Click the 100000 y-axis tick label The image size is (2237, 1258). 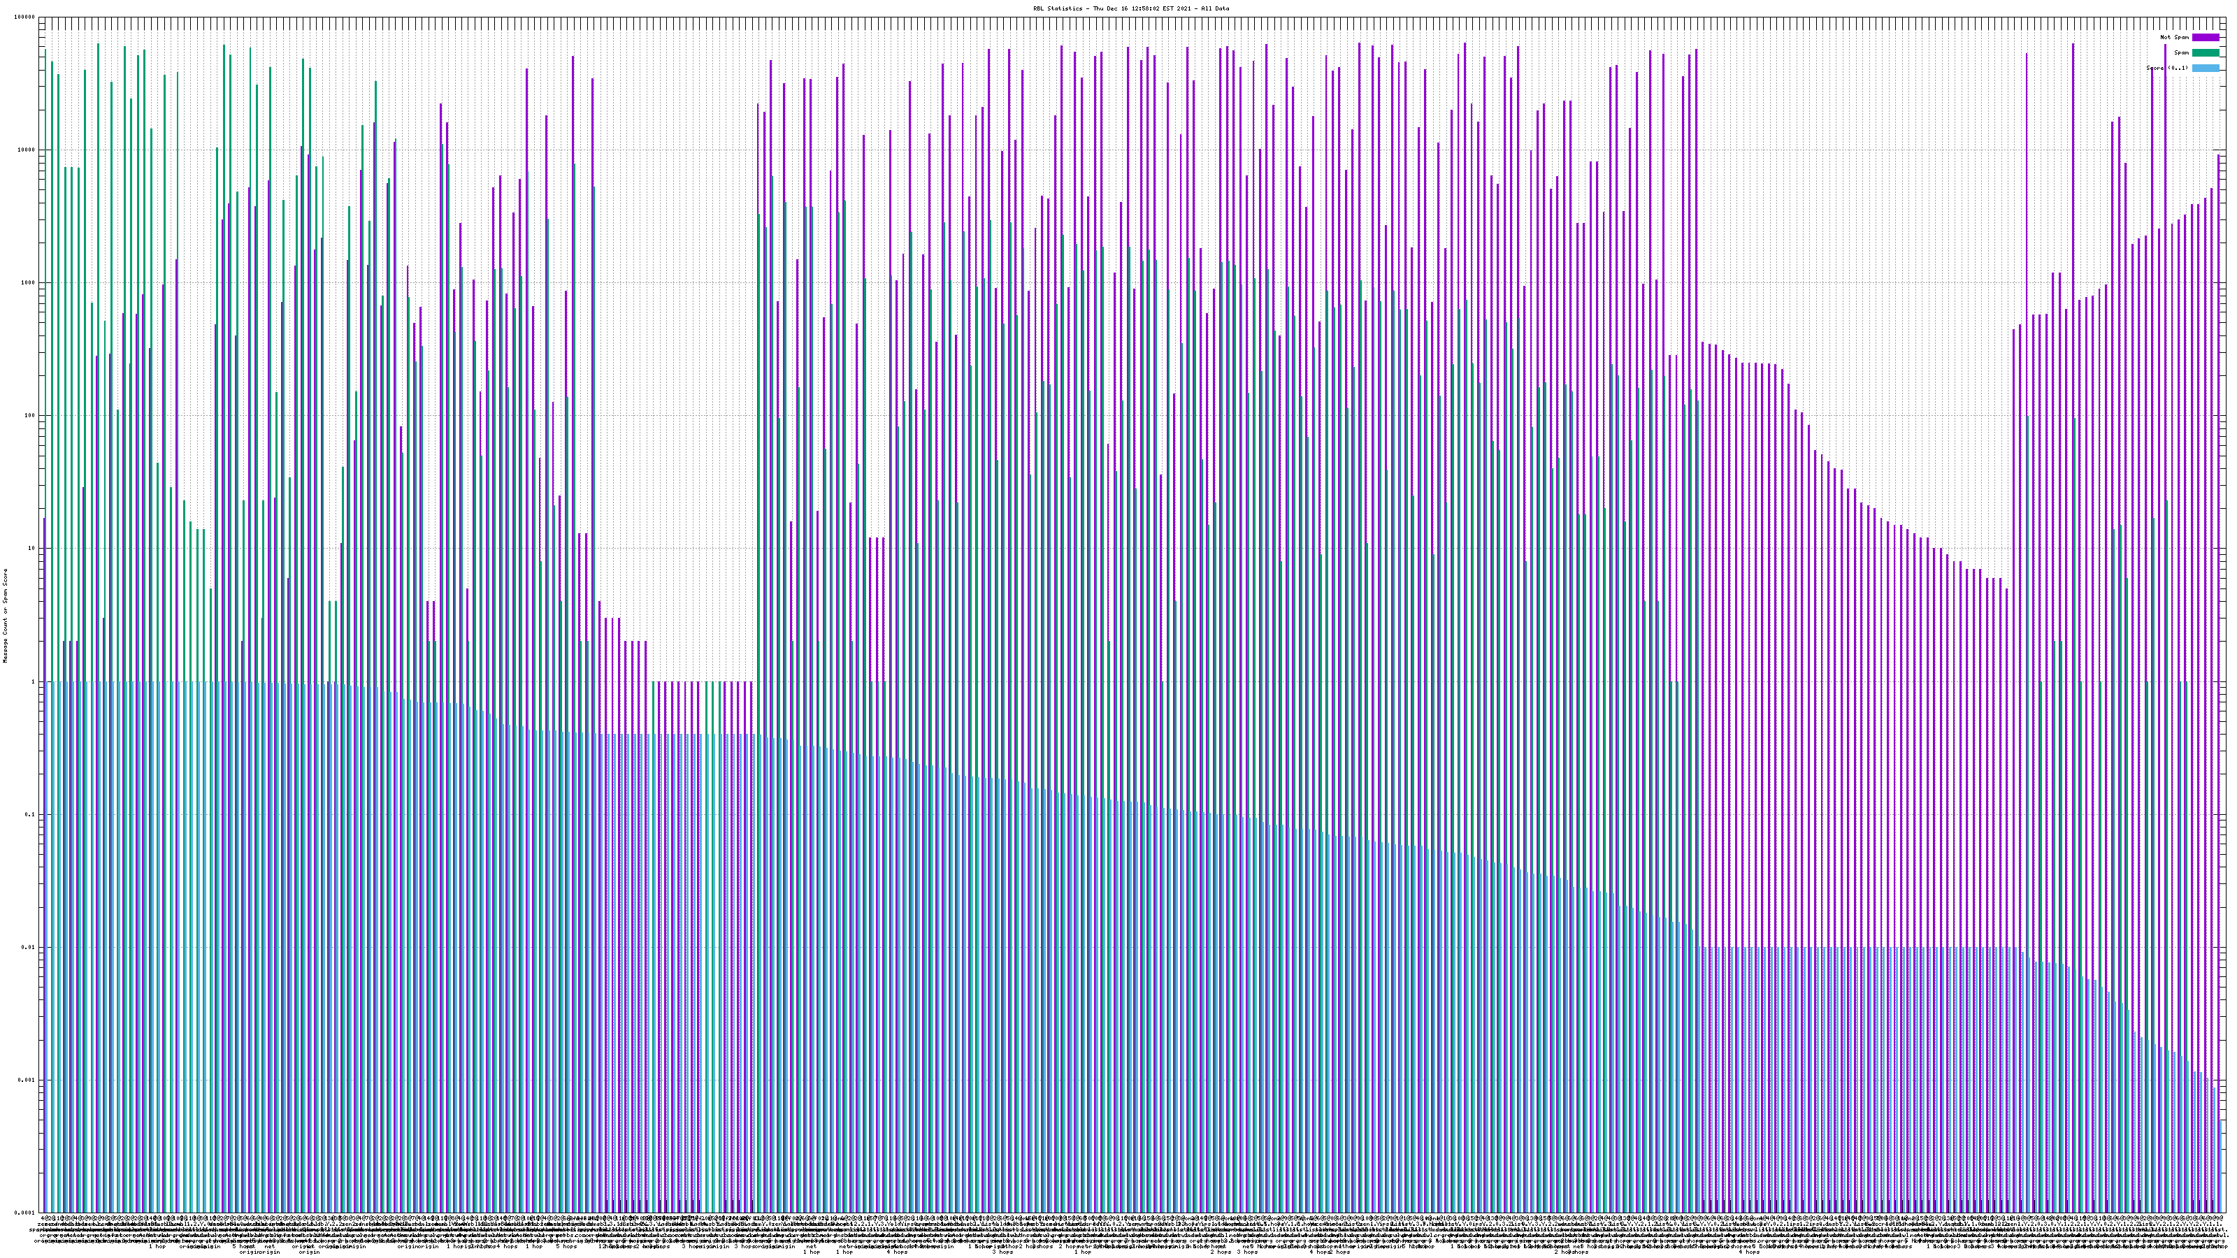pos(25,17)
